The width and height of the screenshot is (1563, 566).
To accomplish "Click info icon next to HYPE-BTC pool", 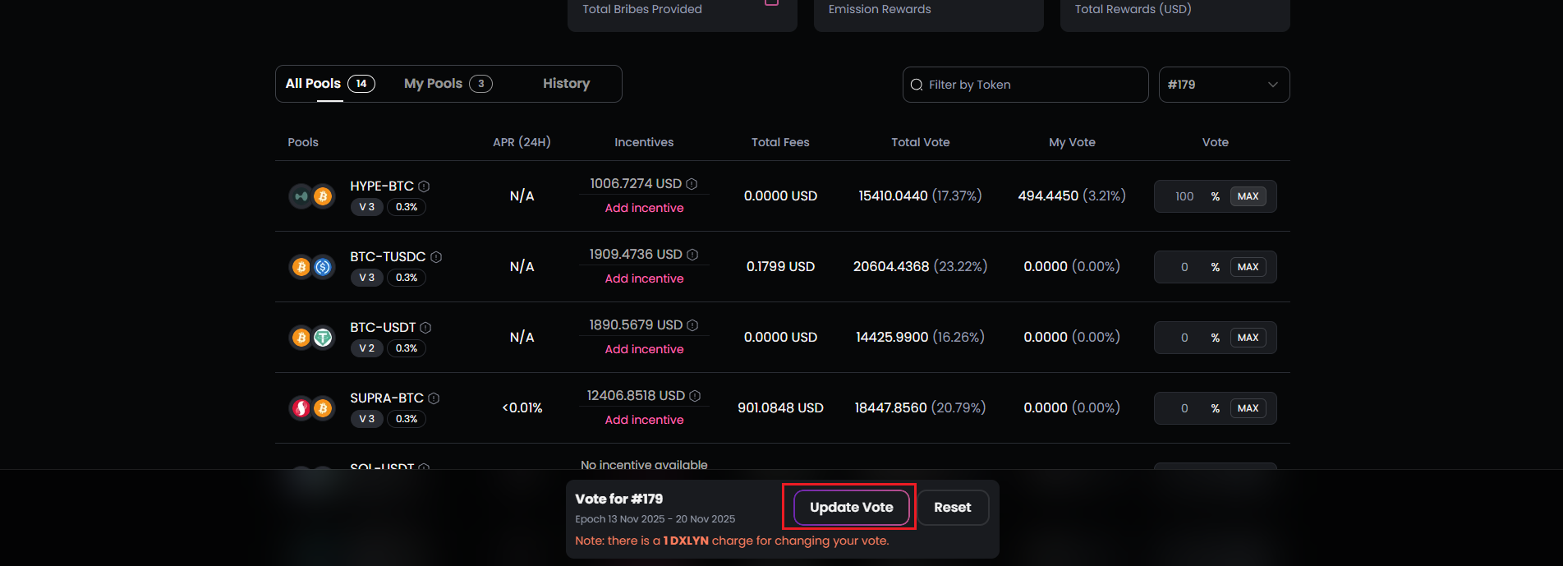I will tap(424, 186).
